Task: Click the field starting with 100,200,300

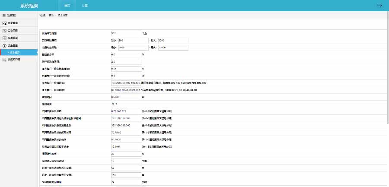Action: (126, 82)
